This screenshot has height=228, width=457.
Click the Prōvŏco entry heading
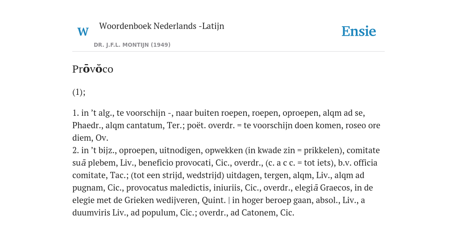tap(93, 69)
